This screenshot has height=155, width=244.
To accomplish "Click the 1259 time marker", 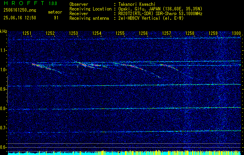I will 213,33.
